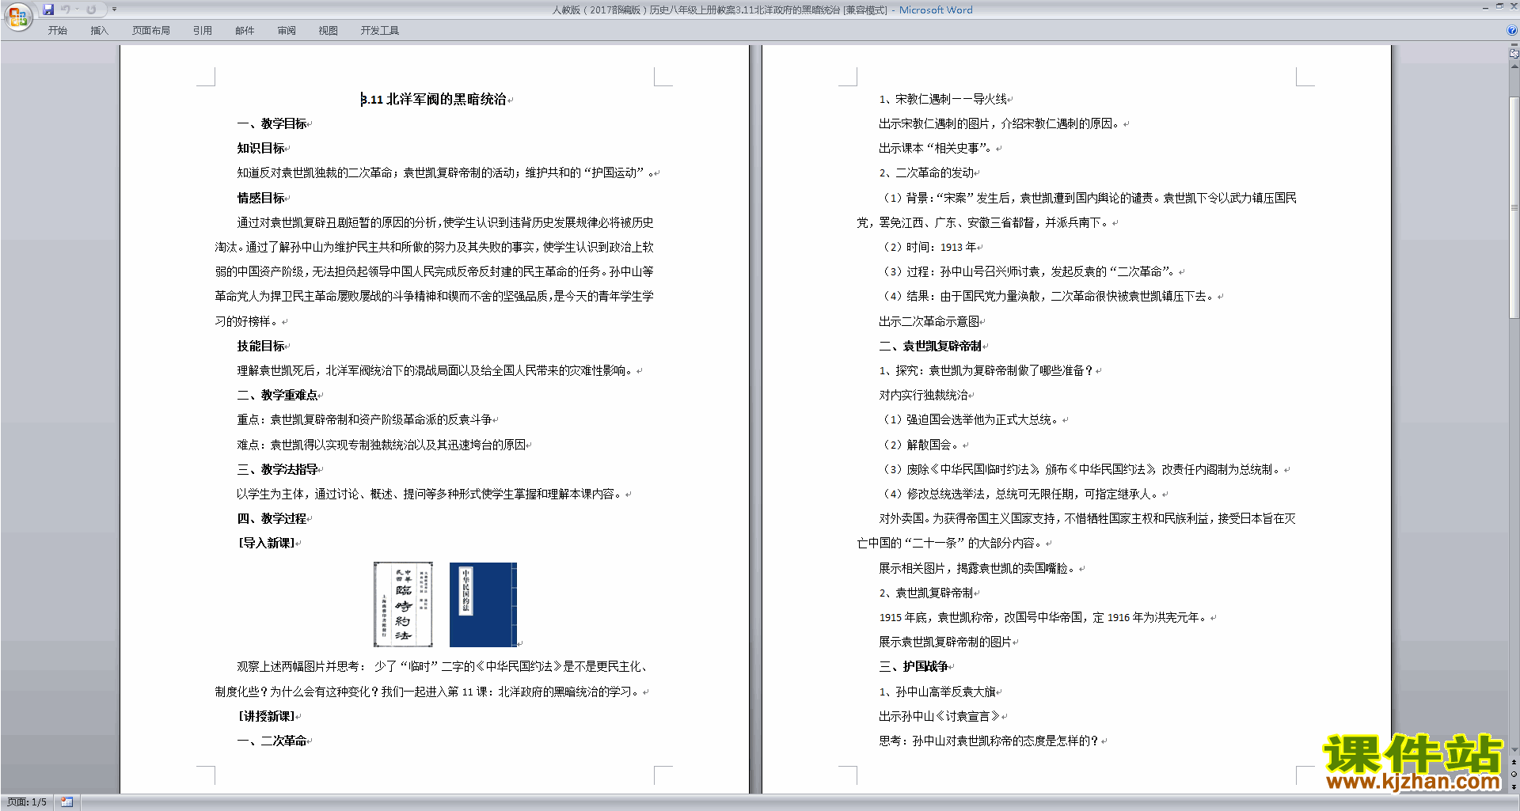Click the page count 页面: 1/5 in status bar

point(27,802)
